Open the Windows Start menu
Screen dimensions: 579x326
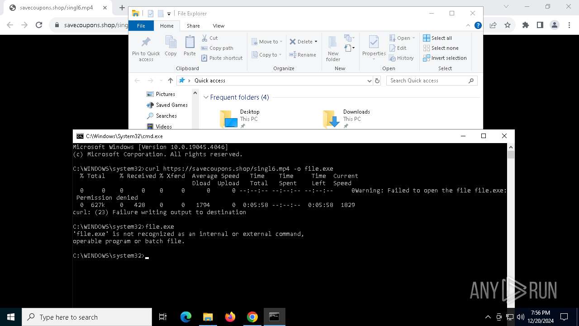pyautogui.click(x=11, y=317)
